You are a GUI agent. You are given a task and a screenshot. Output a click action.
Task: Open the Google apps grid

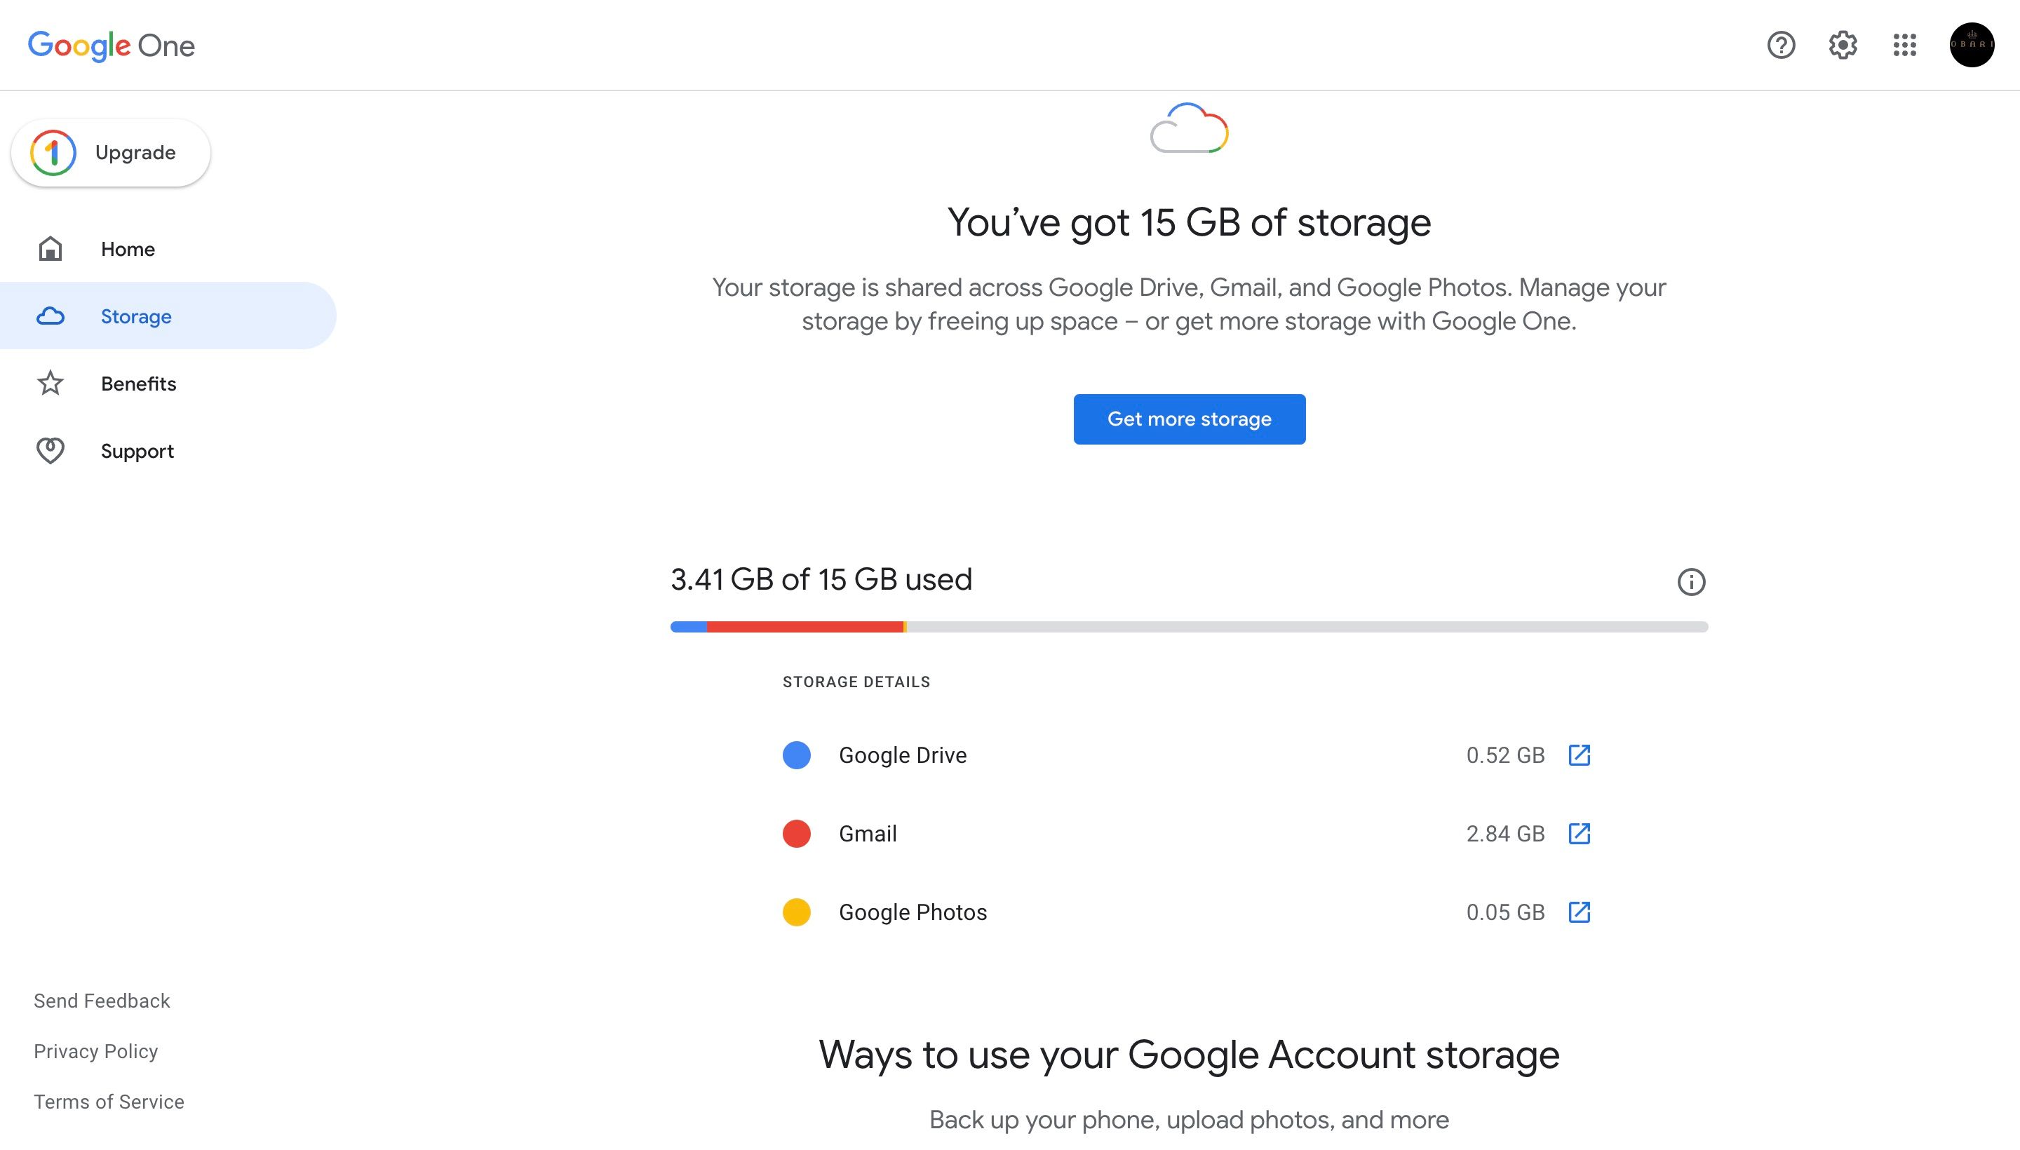tap(1905, 45)
